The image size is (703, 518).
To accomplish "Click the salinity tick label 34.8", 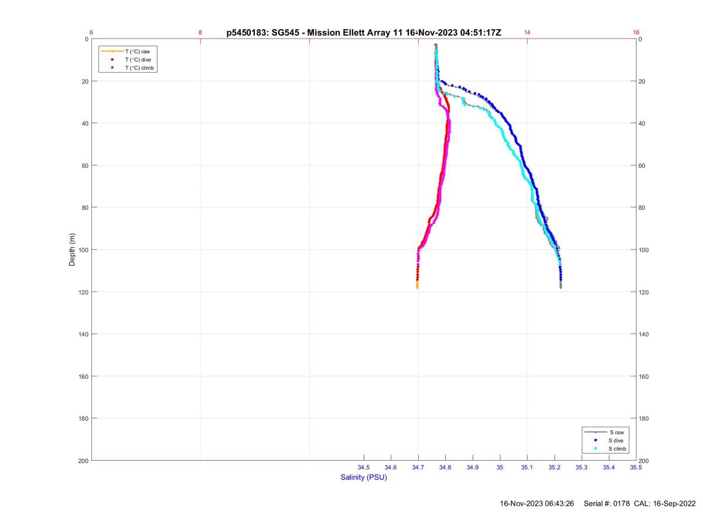I will pyautogui.click(x=445, y=468).
